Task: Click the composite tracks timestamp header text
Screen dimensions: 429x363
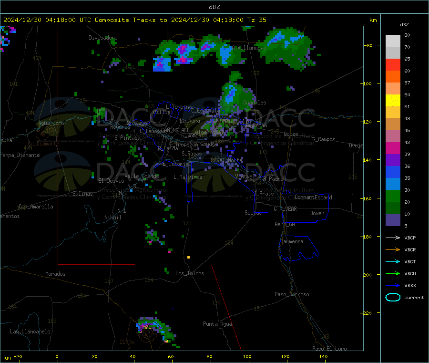Action: [x=134, y=20]
